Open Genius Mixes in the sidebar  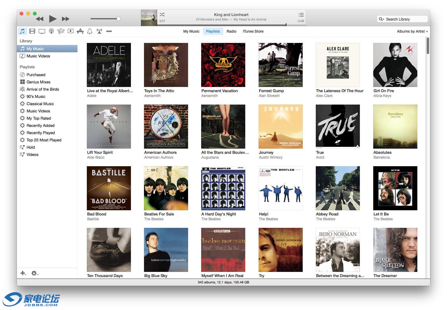tap(47, 82)
